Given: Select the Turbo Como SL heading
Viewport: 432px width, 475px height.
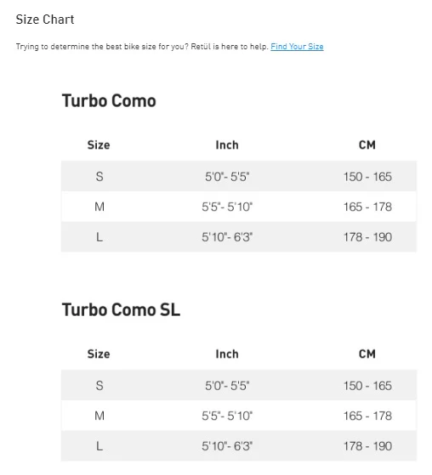Looking at the screenshot, I should point(121,310).
